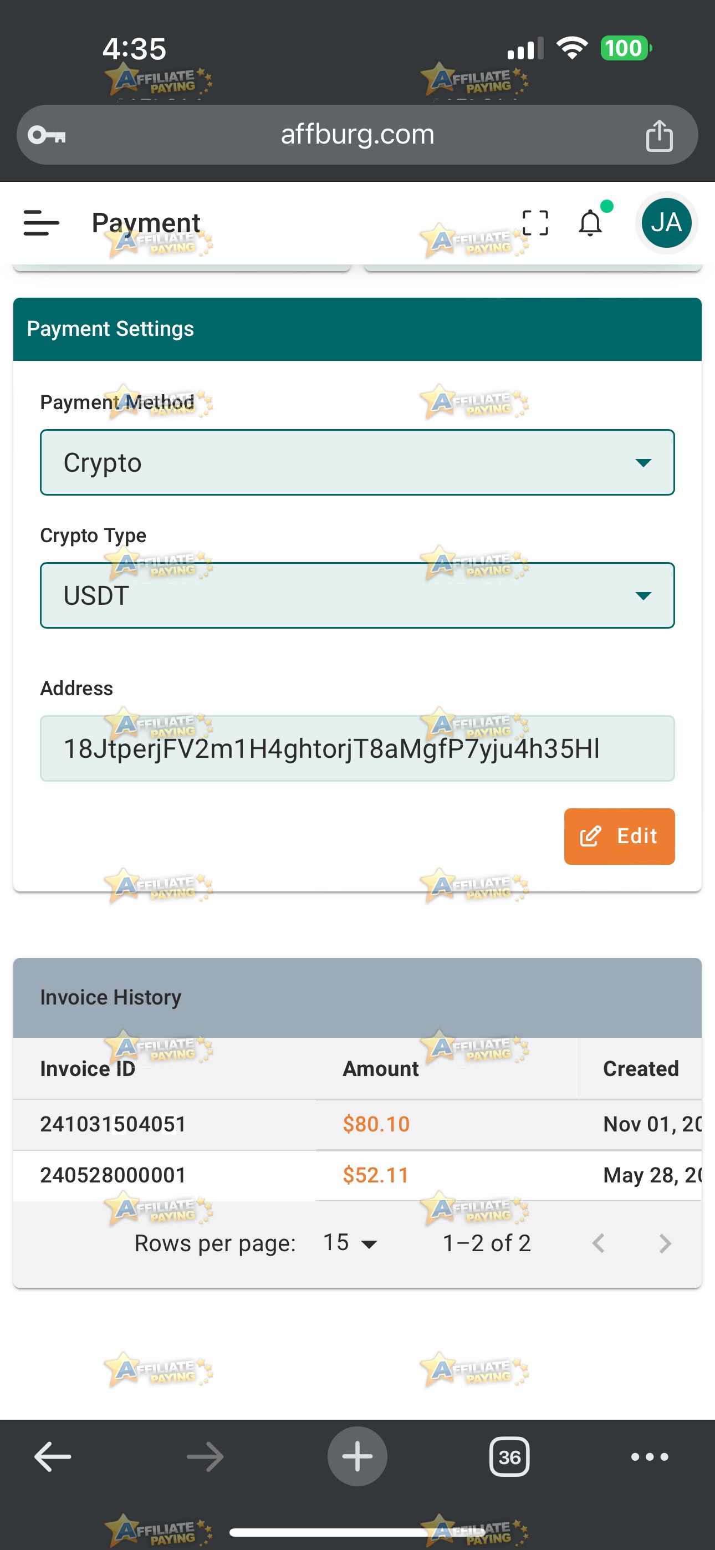Tap the key password icon in address bar
The image size is (715, 1550).
click(47, 135)
